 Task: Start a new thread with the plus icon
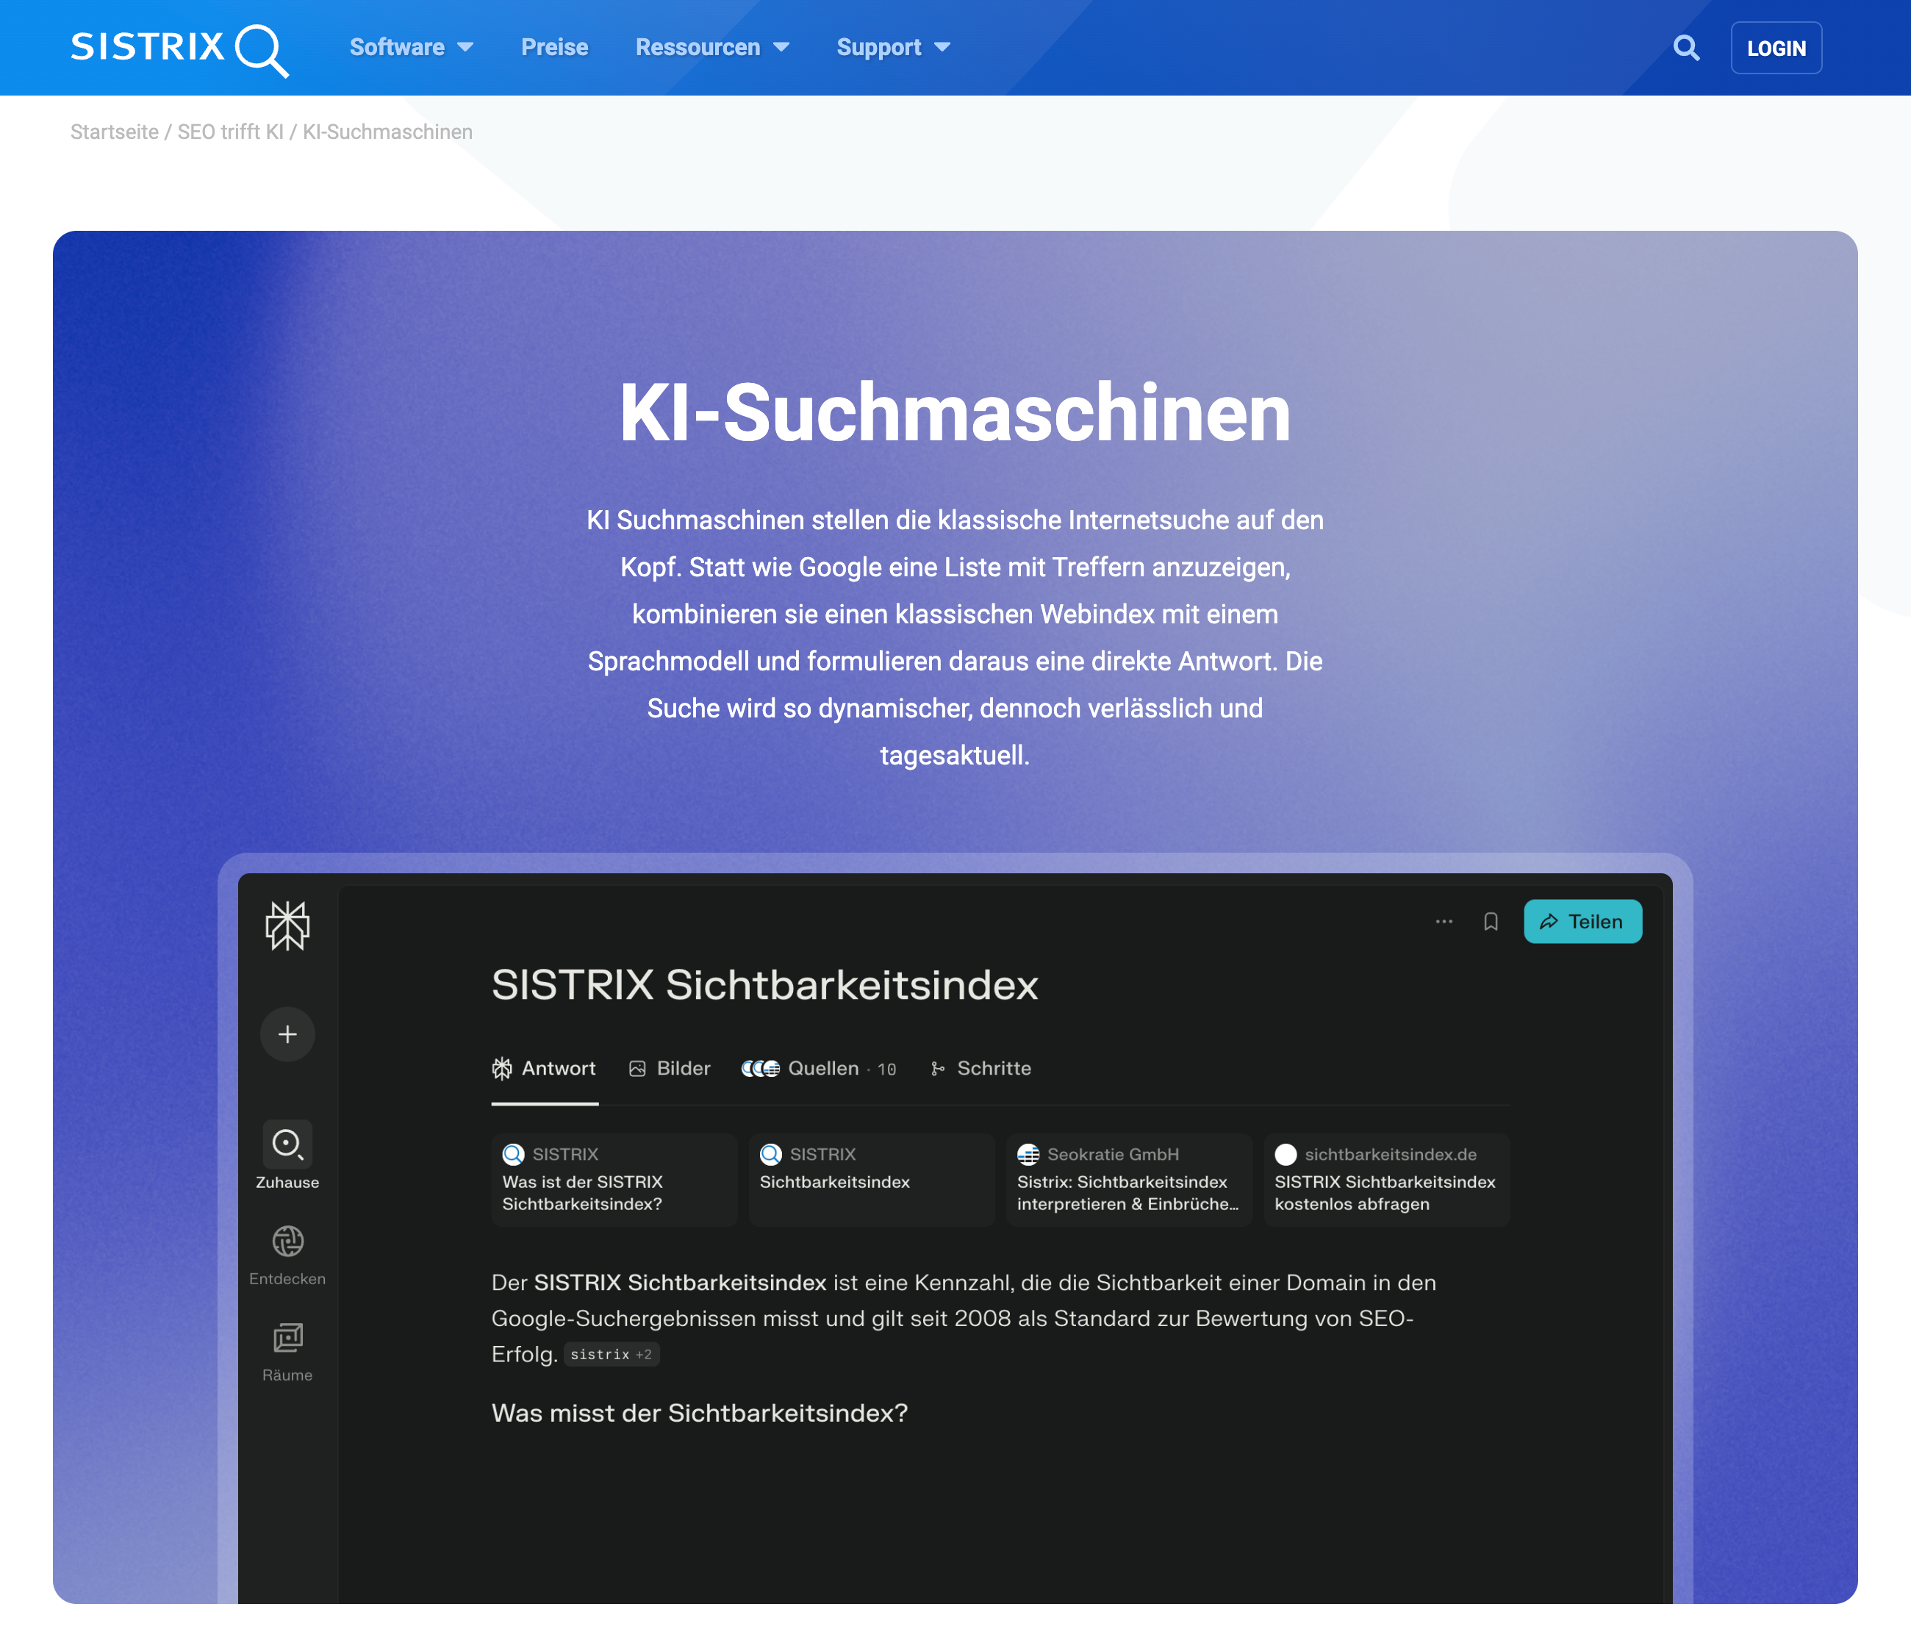point(287,1034)
